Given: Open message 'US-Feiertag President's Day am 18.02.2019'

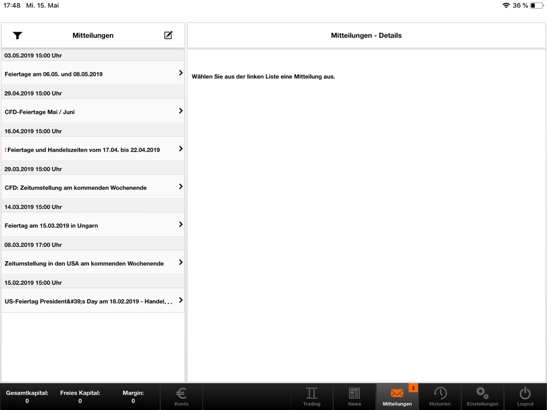Looking at the screenshot, I should (x=93, y=301).
